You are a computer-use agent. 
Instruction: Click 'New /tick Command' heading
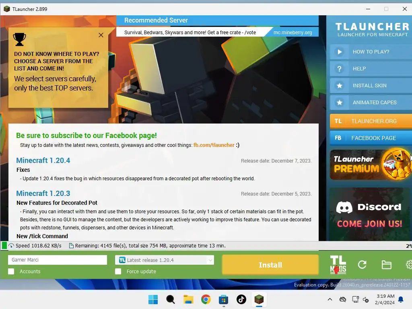42,236
